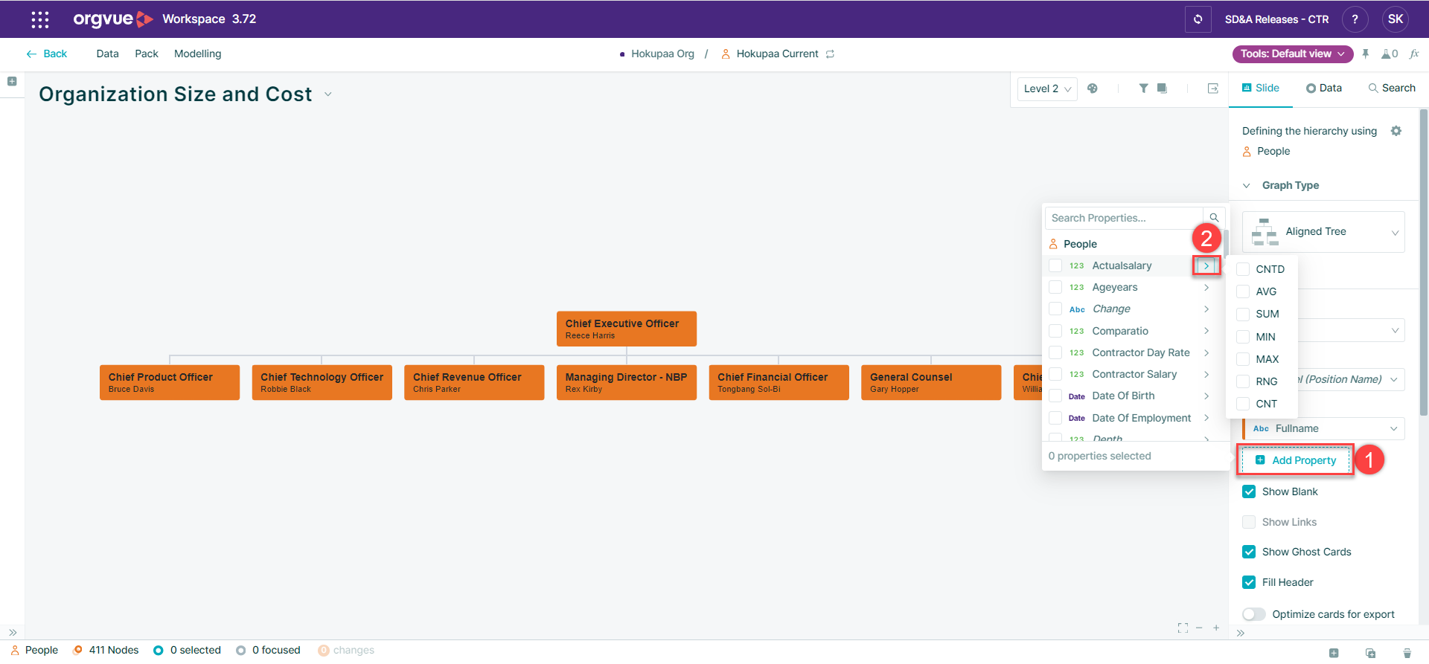Expand the Ageyears property arrow
The image size is (1429, 664).
(1206, 287)
